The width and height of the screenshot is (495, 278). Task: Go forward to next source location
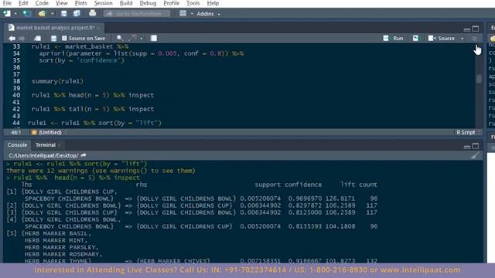click(22, 38)
